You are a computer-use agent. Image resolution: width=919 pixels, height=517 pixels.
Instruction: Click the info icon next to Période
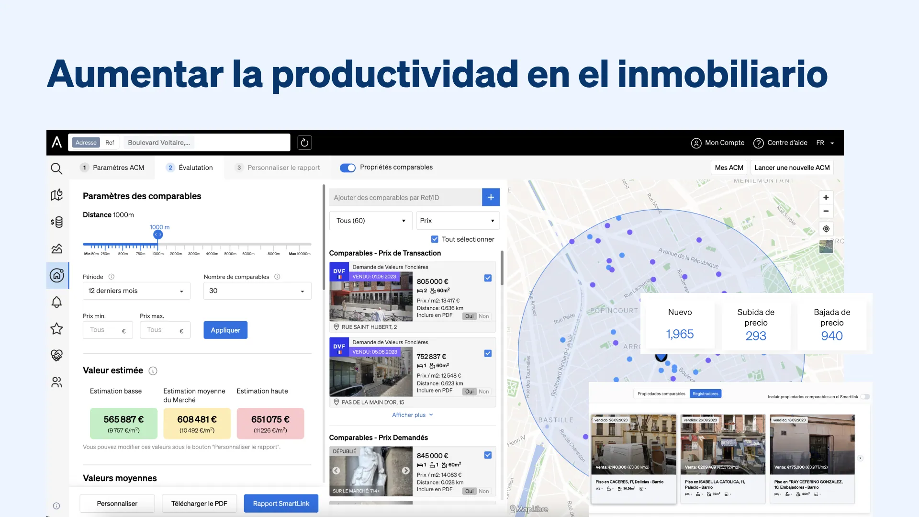111,277
